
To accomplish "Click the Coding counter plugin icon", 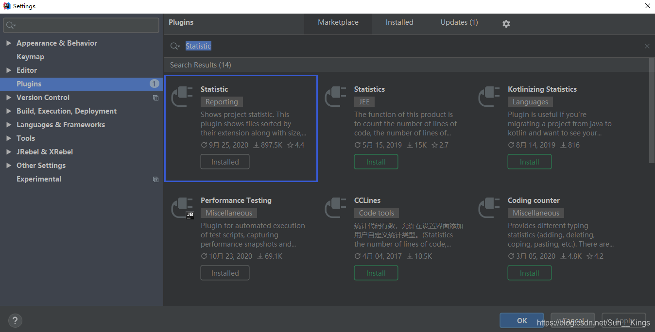I will click(x=489, y=208).
